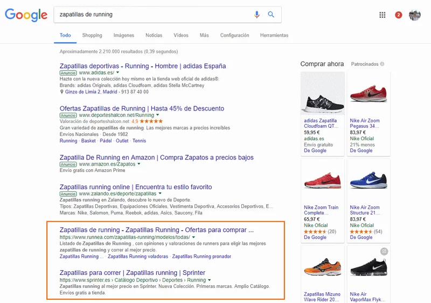Click De Google under Nike Air Zoom Structure
Viewport: 431px width, 303px height.
pyautogui.click(x=361, y=238)
